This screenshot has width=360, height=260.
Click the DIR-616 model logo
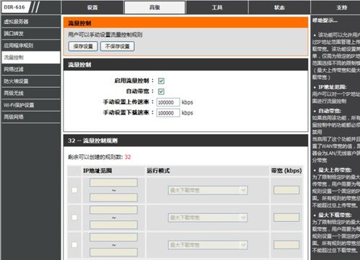coord(15,7)
